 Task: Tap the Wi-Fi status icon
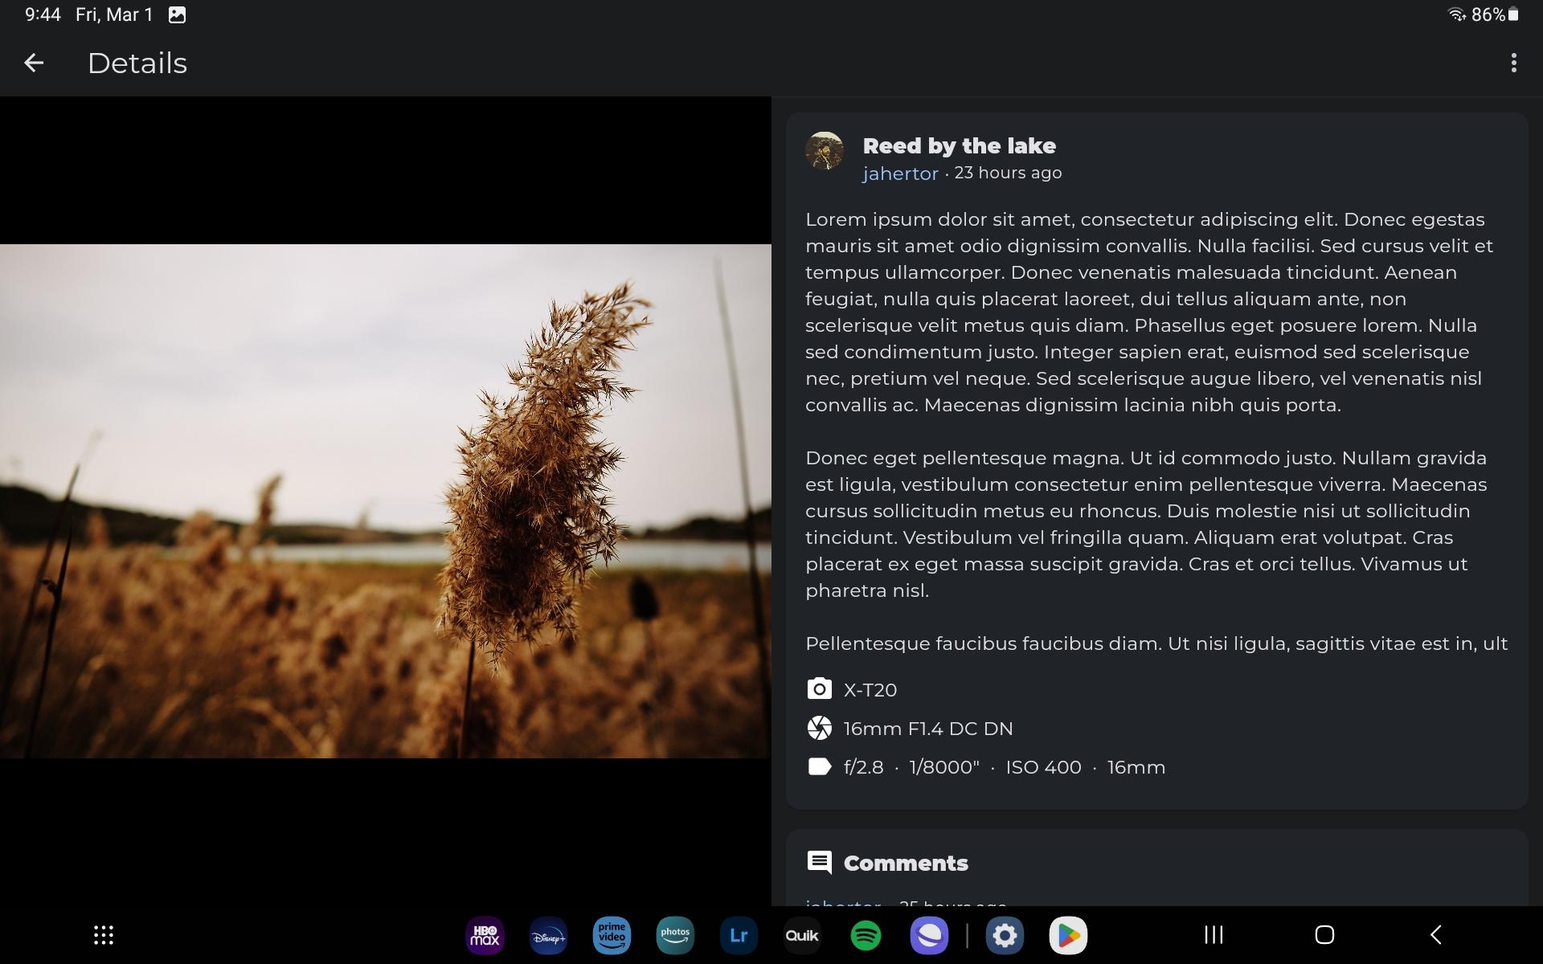(1456, 14)
